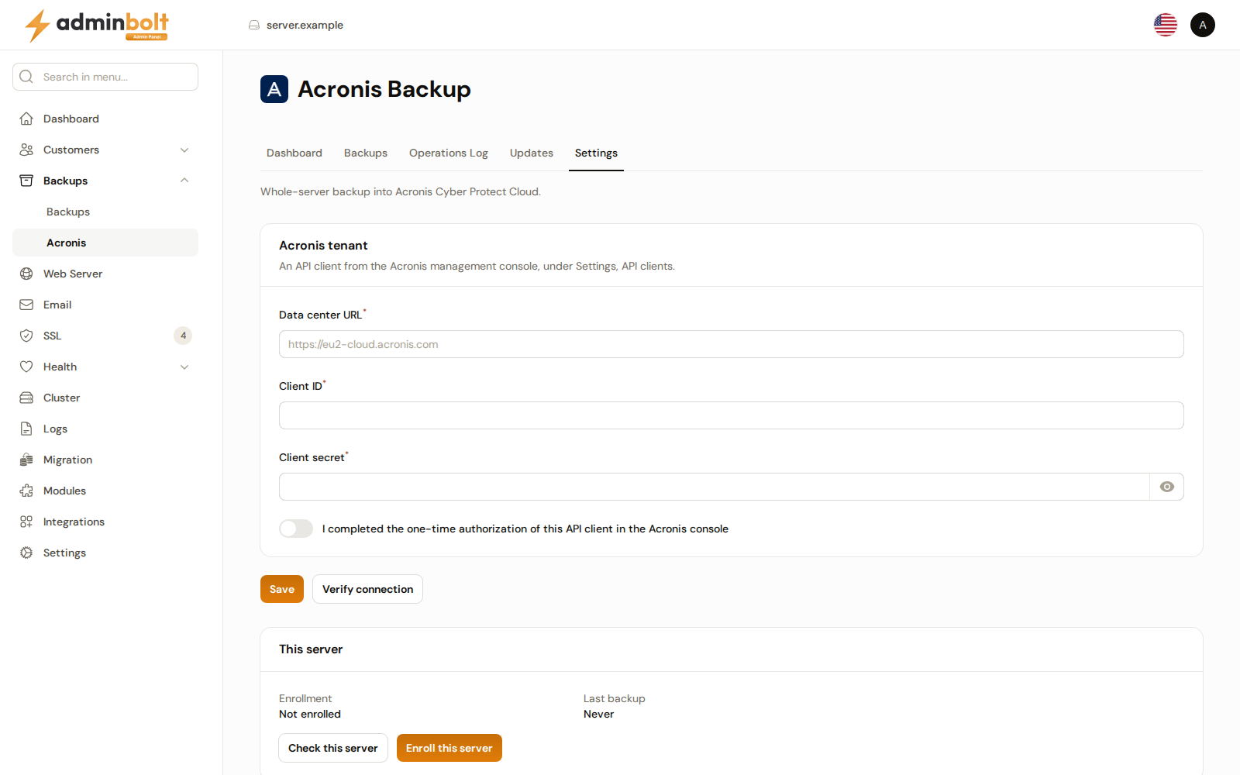
Task: Focus the Client secret field
Action: pos(715,487)
